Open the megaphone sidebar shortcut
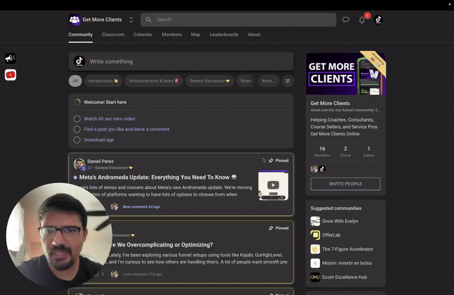454x295 pixels. pos(11,58)
